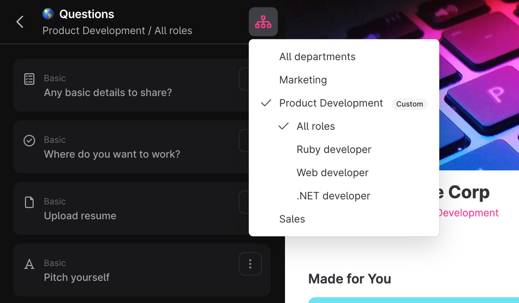Select the checked Product Development option
519x303 pixels.
[x=331, y=103]
